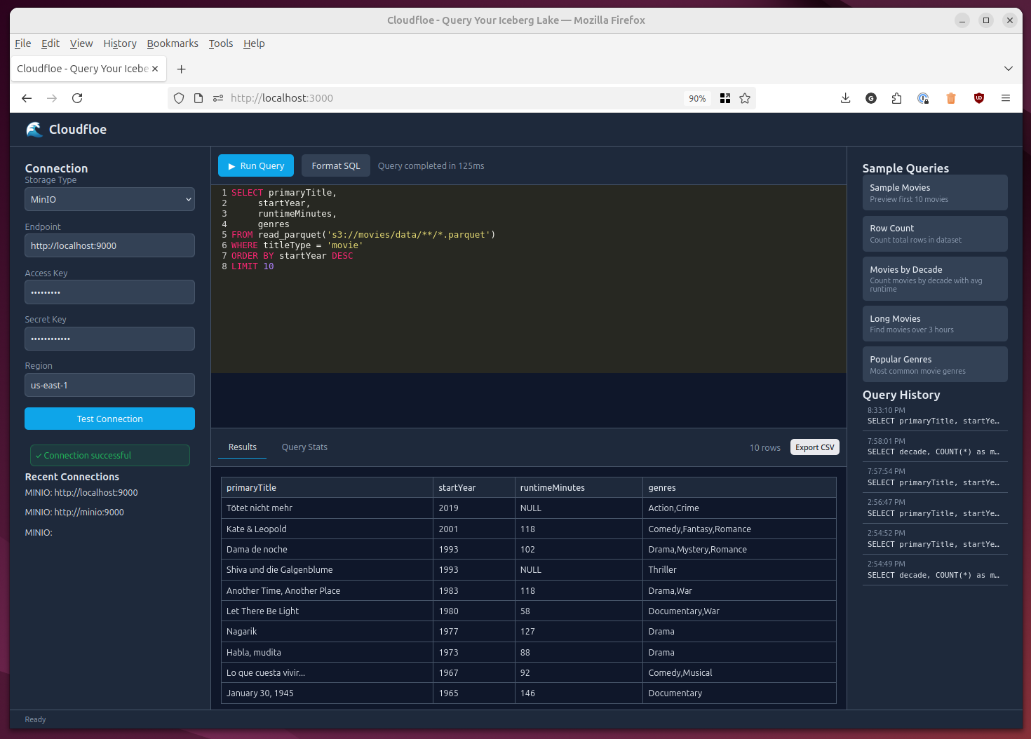This screenshot has height=739, width=1031.
Task: Click the reload page icon
Action: (77, 98)
